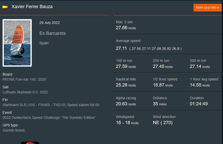Click the Alpha racing speed value
This screenshot has height=144, width=223.
[122, 104]
